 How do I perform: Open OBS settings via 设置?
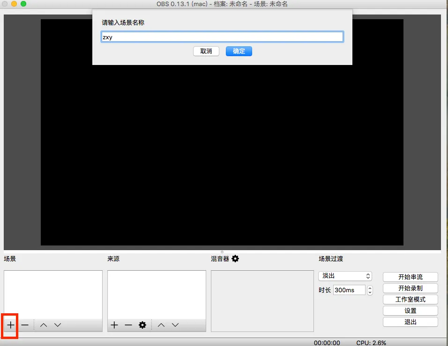[x=410, y=310]
